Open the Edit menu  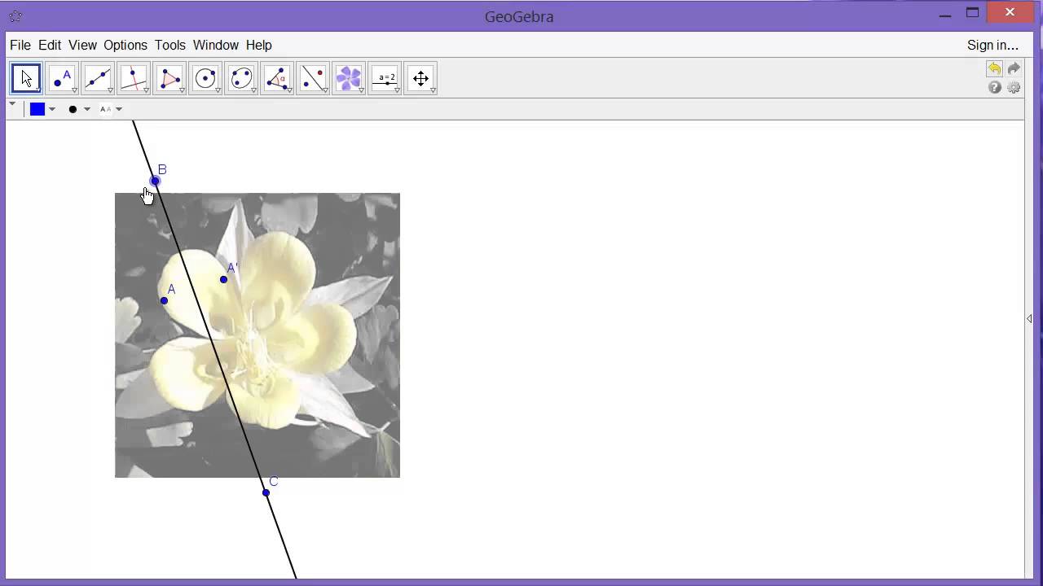50,45
